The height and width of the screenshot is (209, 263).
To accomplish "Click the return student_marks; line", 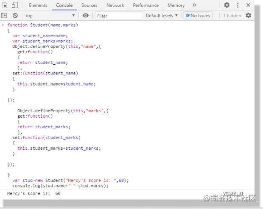I will coord(44,127).
